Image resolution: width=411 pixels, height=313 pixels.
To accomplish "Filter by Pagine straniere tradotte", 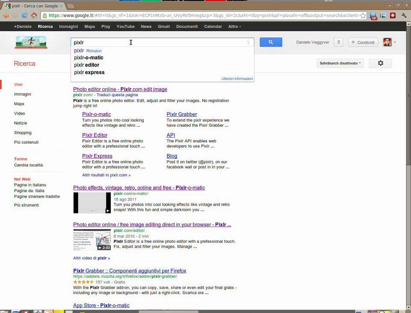I will 37,196.
